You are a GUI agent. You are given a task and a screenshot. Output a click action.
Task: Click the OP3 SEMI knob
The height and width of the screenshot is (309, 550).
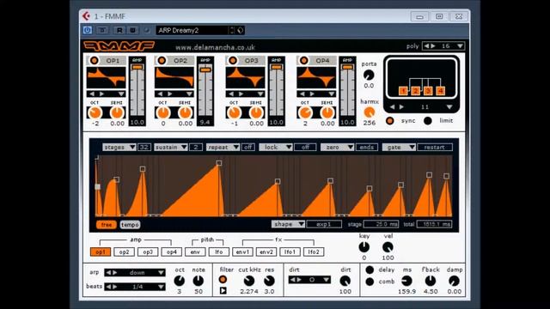point(256,112)
